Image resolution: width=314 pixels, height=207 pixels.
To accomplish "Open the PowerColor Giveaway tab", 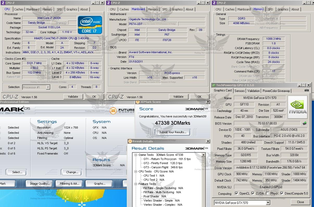I will pyautogui.click(x=276, y=91).
